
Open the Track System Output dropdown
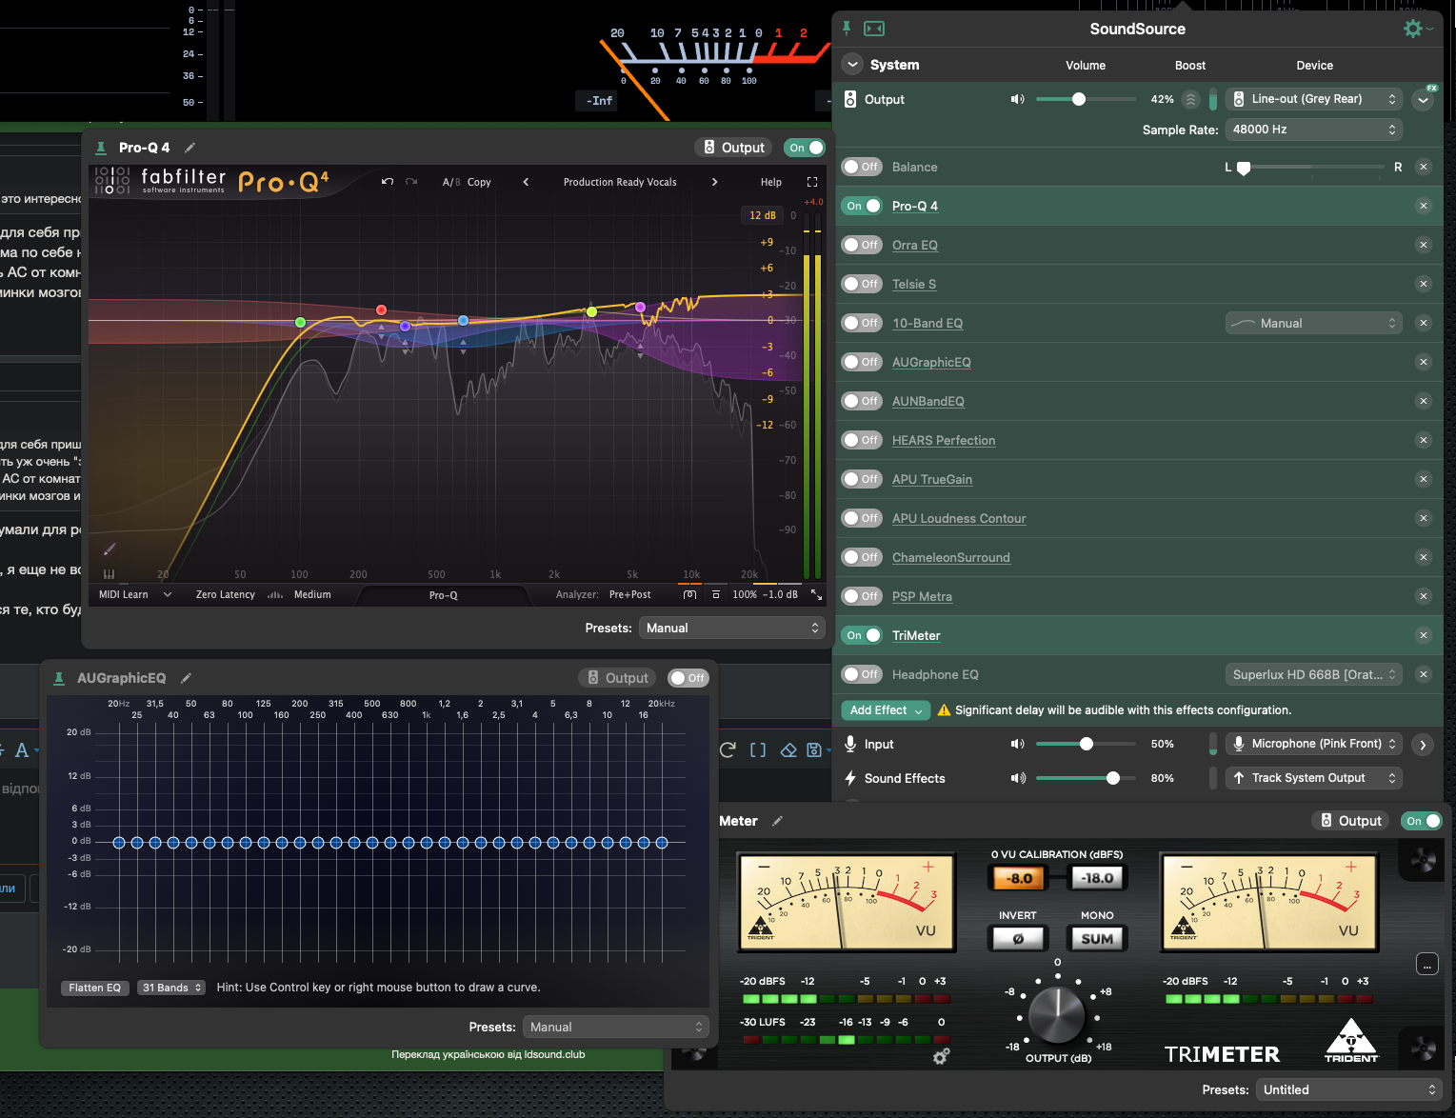1313,778
